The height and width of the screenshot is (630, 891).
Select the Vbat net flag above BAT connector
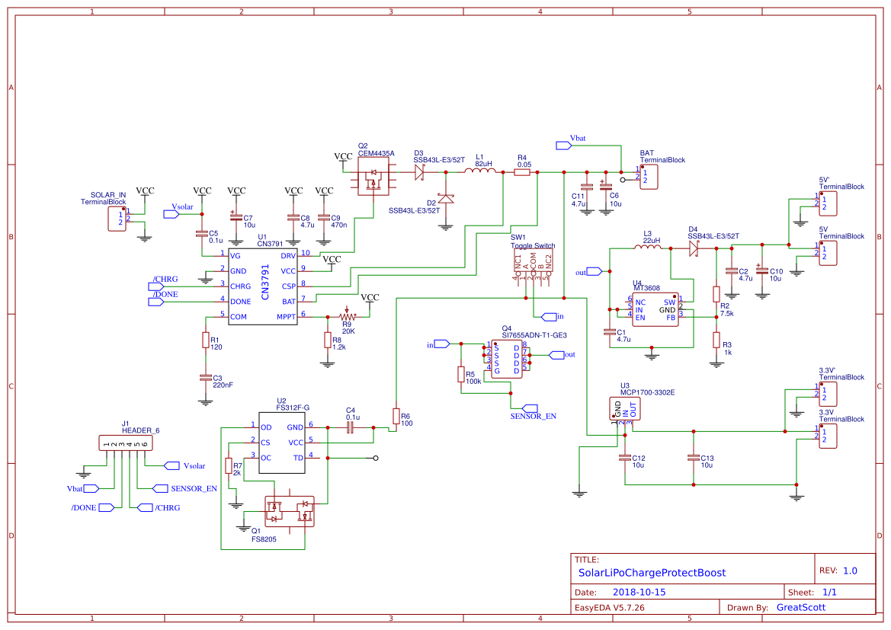pyautogui.click(x=564, y=146)
